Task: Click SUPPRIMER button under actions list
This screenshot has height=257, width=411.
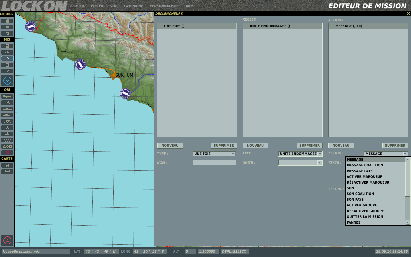Action: (x=395, y=146)
